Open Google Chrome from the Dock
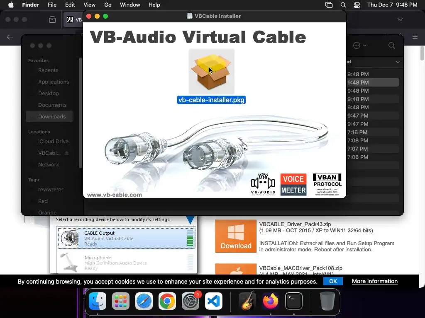The width and height of the screenshot is (425, 318). (x=167, y=301)
